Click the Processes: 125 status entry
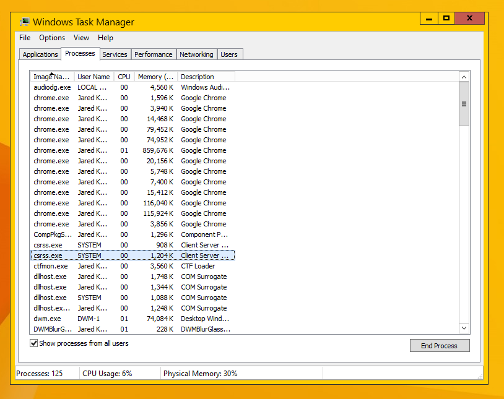The height and width of the screenshot is (399, 504). (47, 373)
